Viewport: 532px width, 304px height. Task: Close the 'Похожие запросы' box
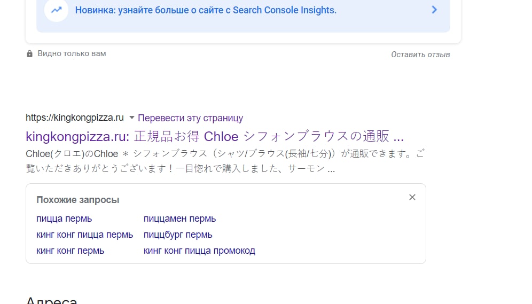click(412, 197)
